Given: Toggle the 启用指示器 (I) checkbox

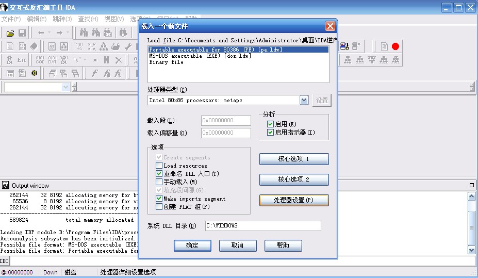Looking at the screenshot, I should point(270,132).
